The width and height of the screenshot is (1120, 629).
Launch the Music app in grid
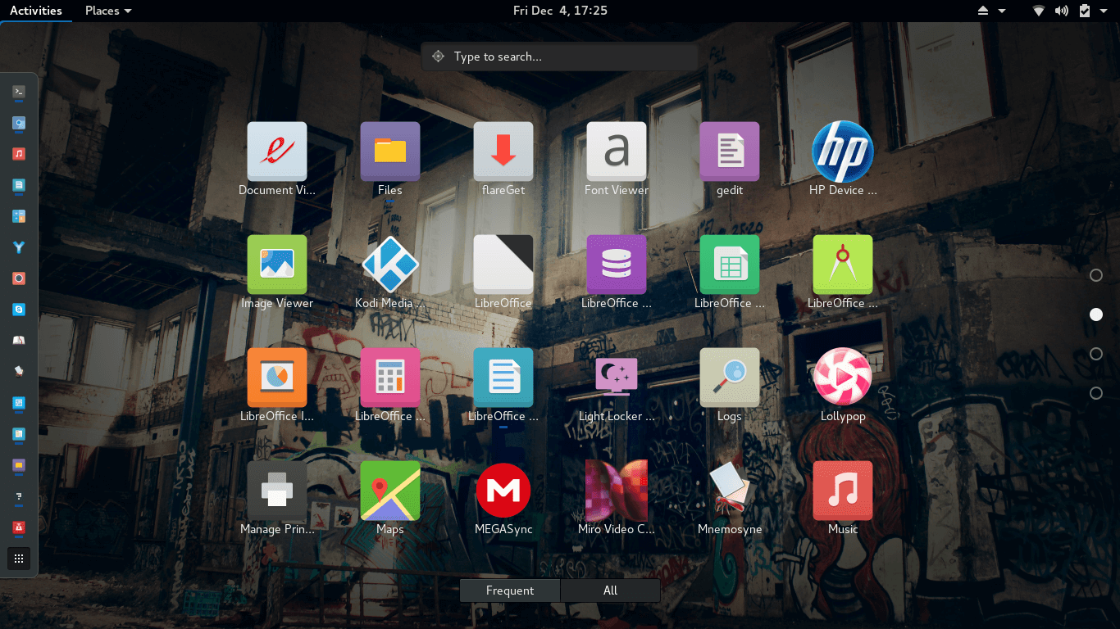pyautogui.click(x=843, y=491)
